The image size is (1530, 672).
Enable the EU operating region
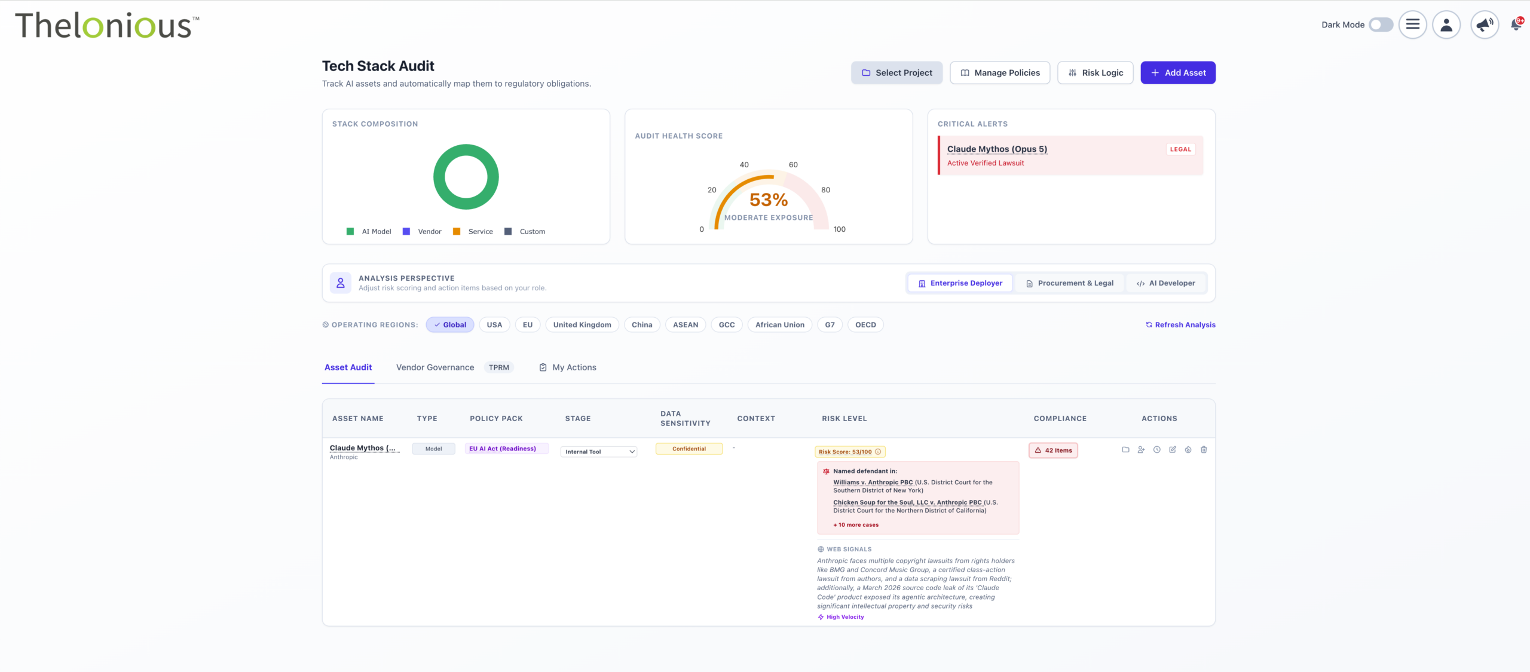click(528, 325)
